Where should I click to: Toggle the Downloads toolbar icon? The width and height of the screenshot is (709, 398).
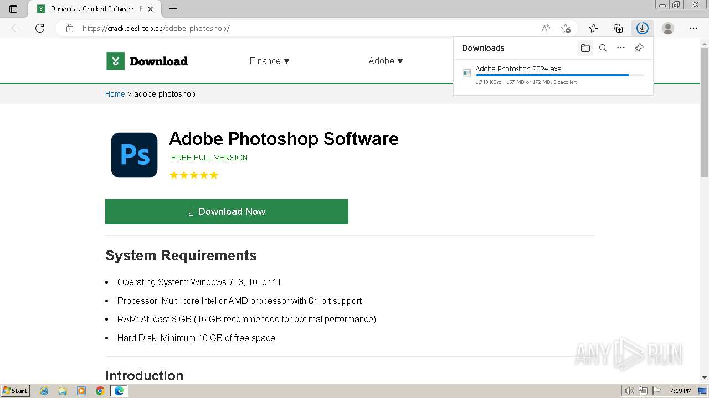(x=643, y=28)
